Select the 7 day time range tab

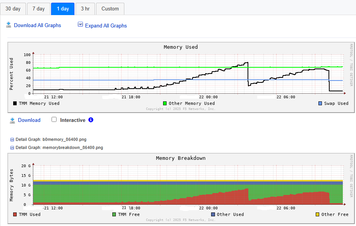tap(38, 8)
